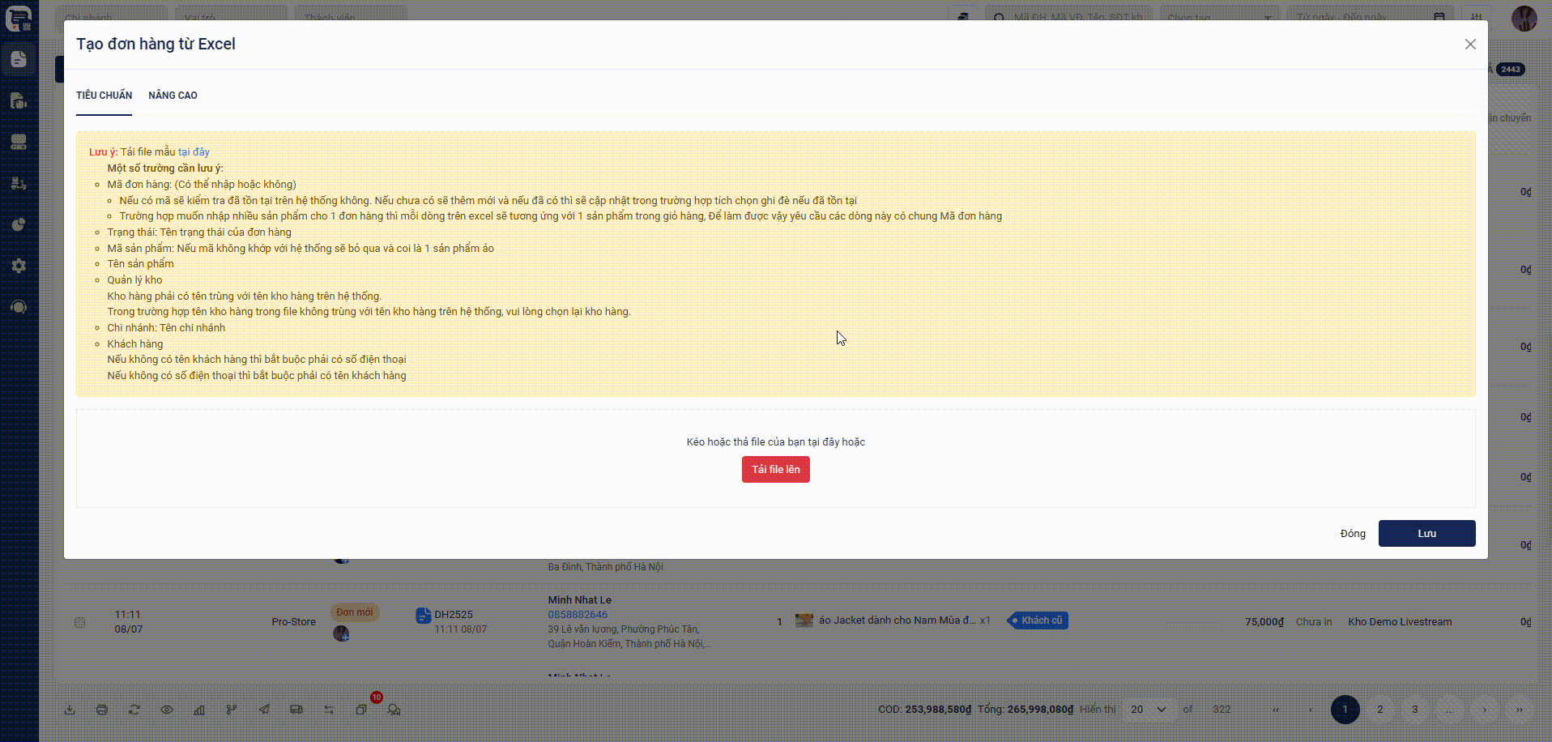Expand the page size dropdown showing 20

[x=1149, y=710]
